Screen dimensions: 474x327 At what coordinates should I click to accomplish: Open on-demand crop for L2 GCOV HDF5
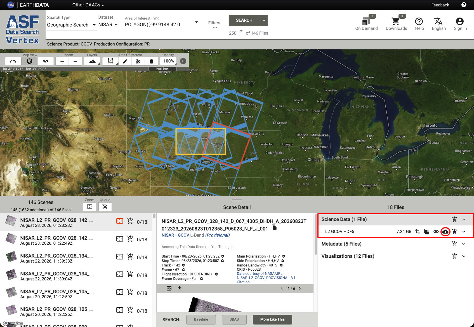[x=418, y=232]
